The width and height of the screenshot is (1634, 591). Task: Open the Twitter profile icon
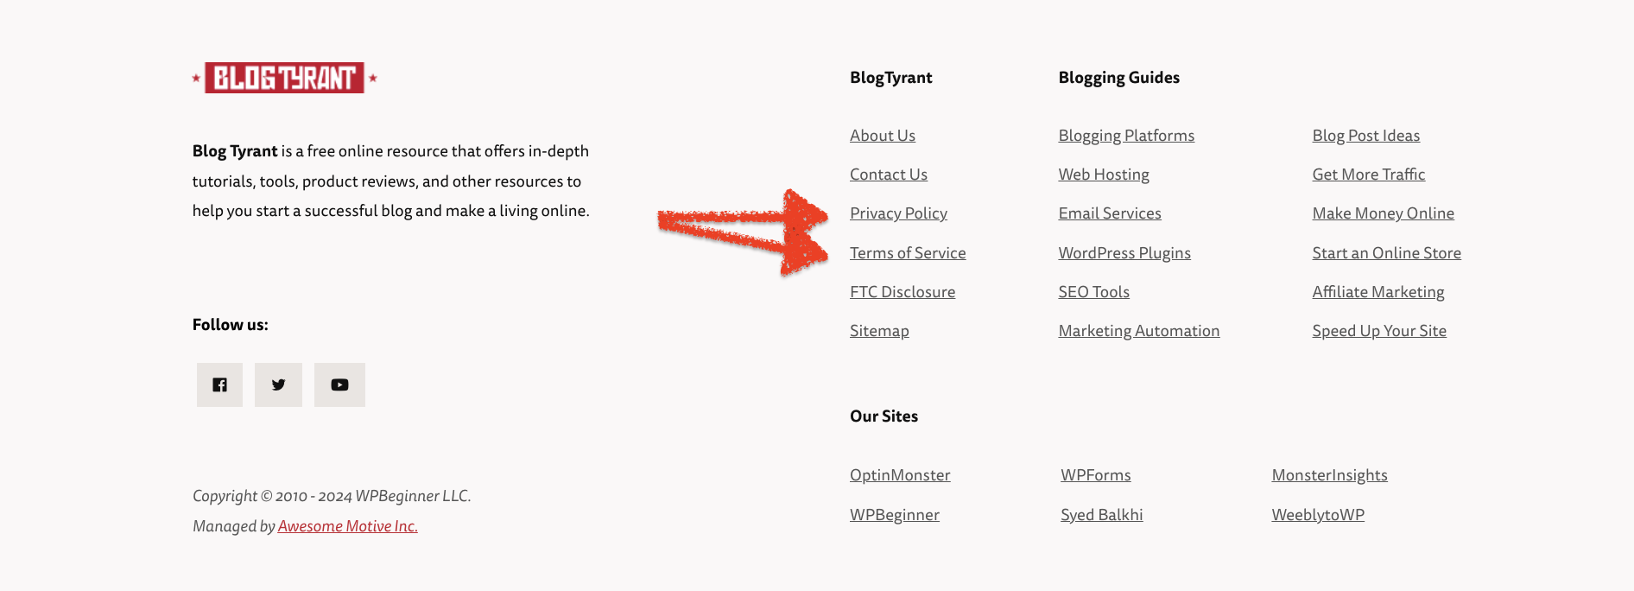click(x=278, y=384)
